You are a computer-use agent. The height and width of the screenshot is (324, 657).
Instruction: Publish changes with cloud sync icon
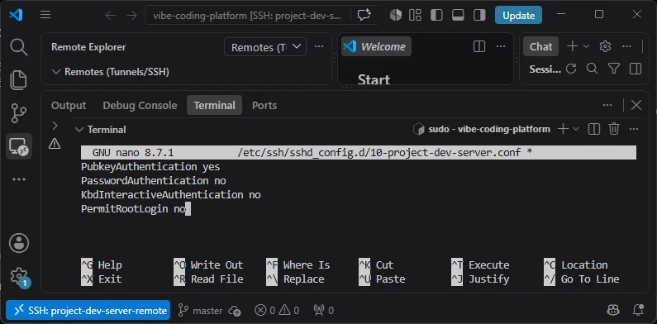coord(235,311)
